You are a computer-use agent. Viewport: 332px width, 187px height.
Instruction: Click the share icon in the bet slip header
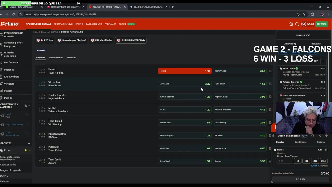point(320,136)
